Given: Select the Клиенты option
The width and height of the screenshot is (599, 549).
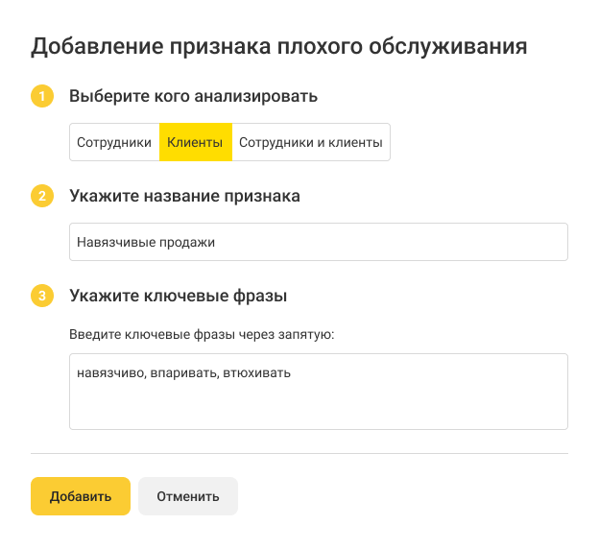Looking at the screenshot, I should (x=195, y=143).
